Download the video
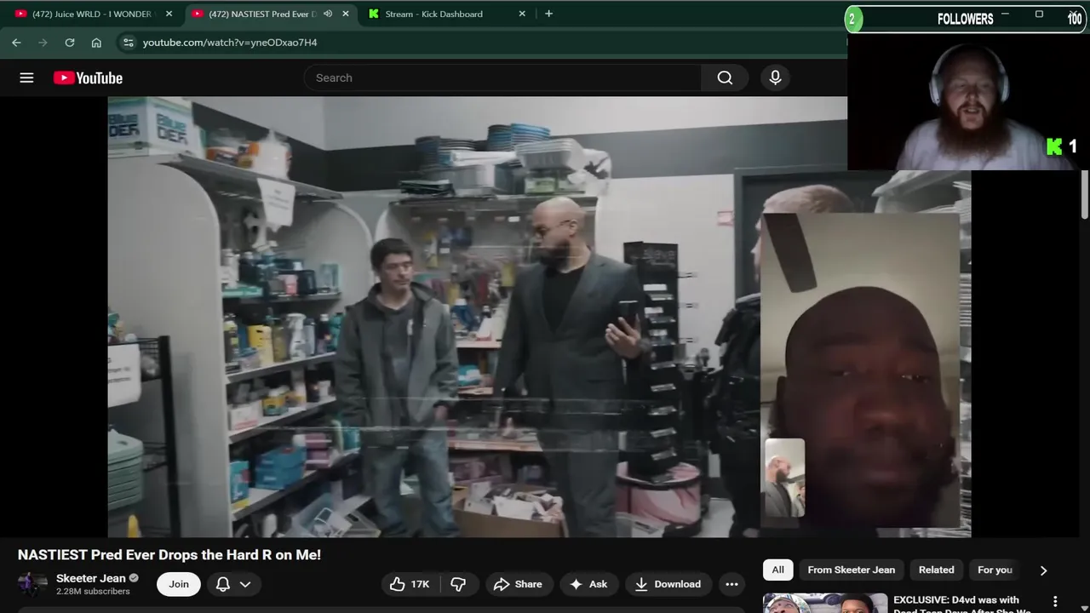 click(668, 584)
